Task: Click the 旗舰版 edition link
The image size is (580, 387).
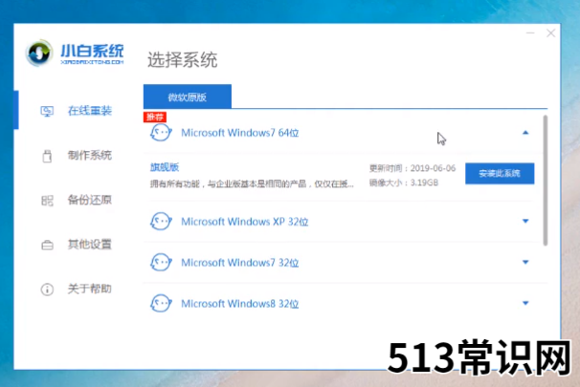Action: [x=165, y=167]
